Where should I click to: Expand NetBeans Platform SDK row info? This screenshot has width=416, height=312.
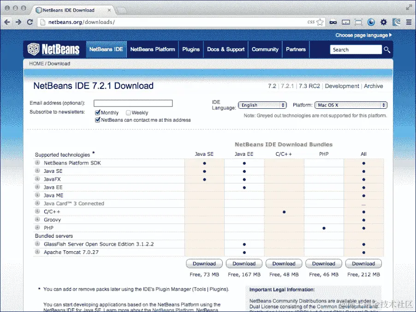click(x=37, y=163)
